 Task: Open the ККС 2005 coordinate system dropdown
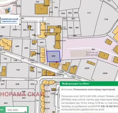tap(16, 110)
